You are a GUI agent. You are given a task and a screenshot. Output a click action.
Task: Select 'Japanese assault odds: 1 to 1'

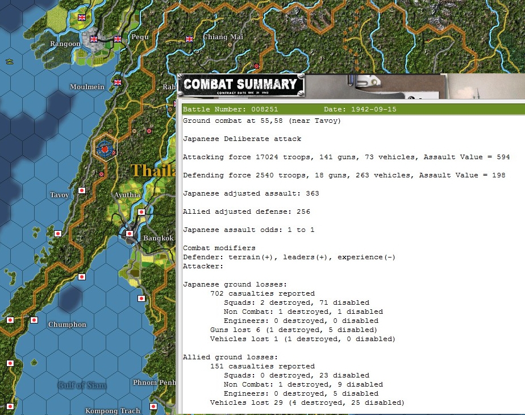[x=248, y=230]
